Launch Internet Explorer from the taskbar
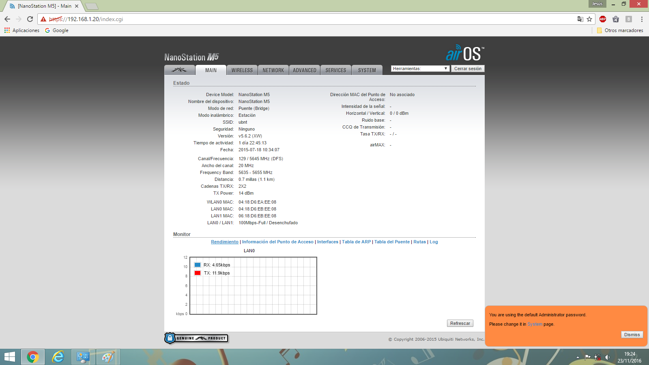Screen dimensions: 649x365 click(x=58, y=357)
